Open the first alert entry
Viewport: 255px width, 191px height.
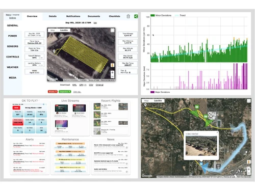coord(29,146)
